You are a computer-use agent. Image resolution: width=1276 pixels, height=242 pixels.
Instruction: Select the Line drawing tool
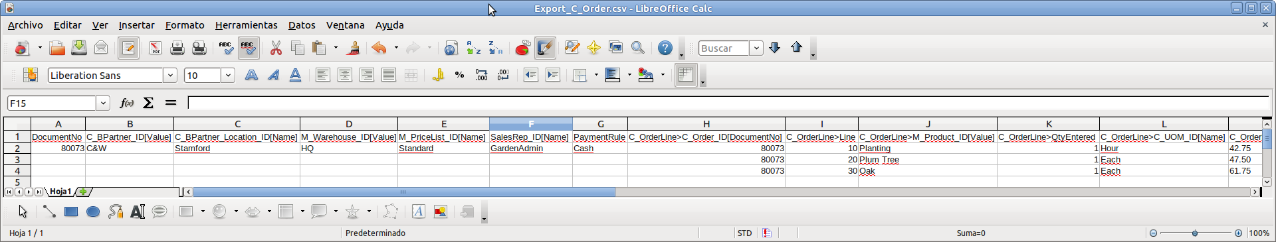49,212
